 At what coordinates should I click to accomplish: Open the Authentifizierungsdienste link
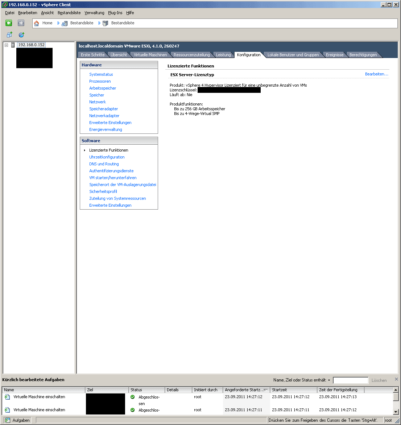[111, 171]
